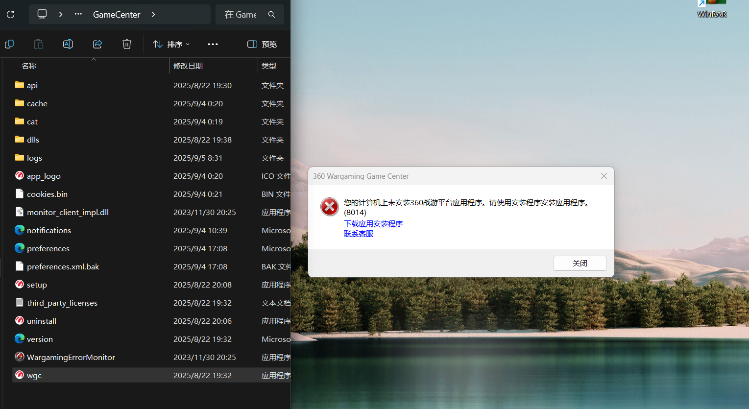The width and height of the screenshot is (749, 409).
Task: Click the date 2025/9/4 10:39 for notifications
Action: pyautogui.click(x=200, y=230)
